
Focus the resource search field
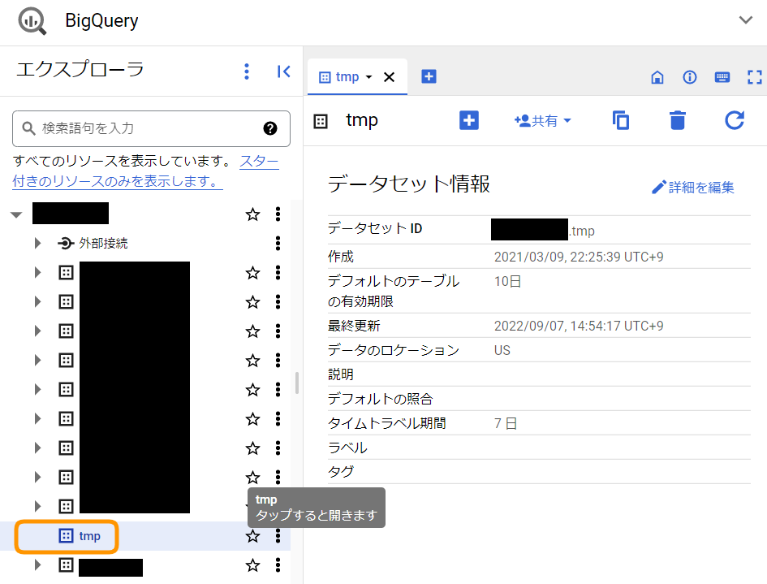click(151, 129)
